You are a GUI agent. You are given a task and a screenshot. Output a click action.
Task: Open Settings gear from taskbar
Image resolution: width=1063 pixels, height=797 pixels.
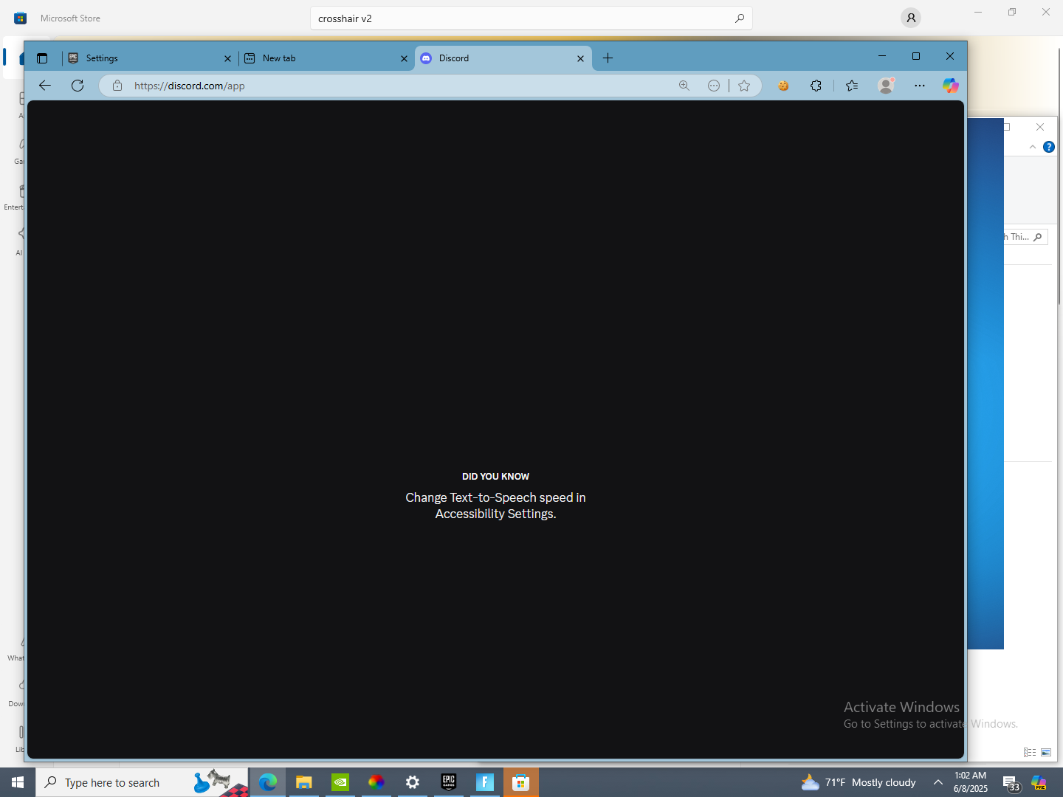[x=413, y=782]
